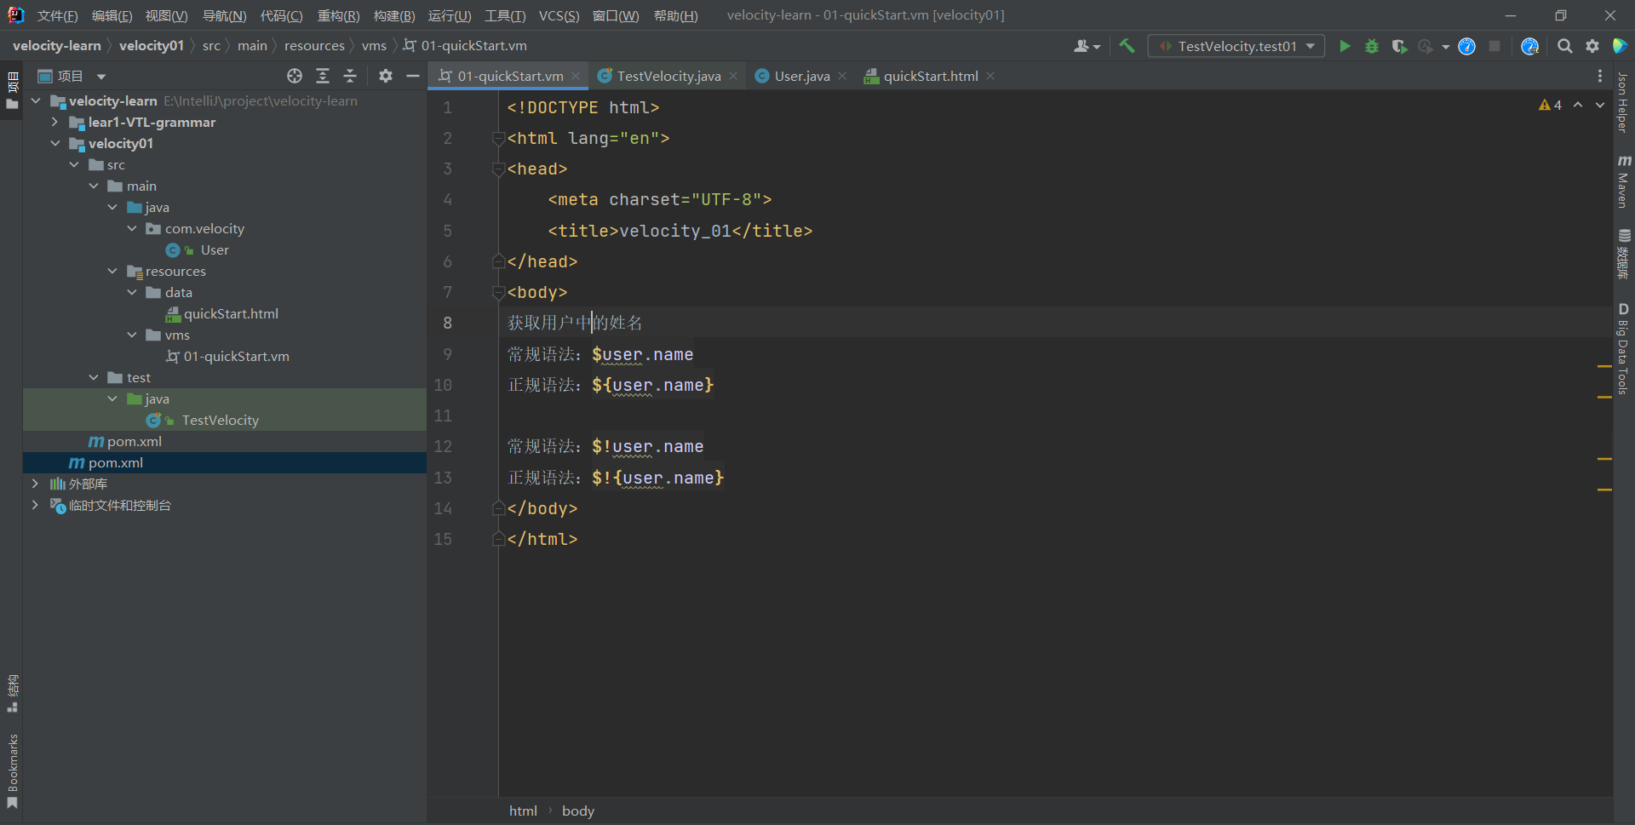Open Structure tool window on left

pyautogui.click(x=12, y=693)
